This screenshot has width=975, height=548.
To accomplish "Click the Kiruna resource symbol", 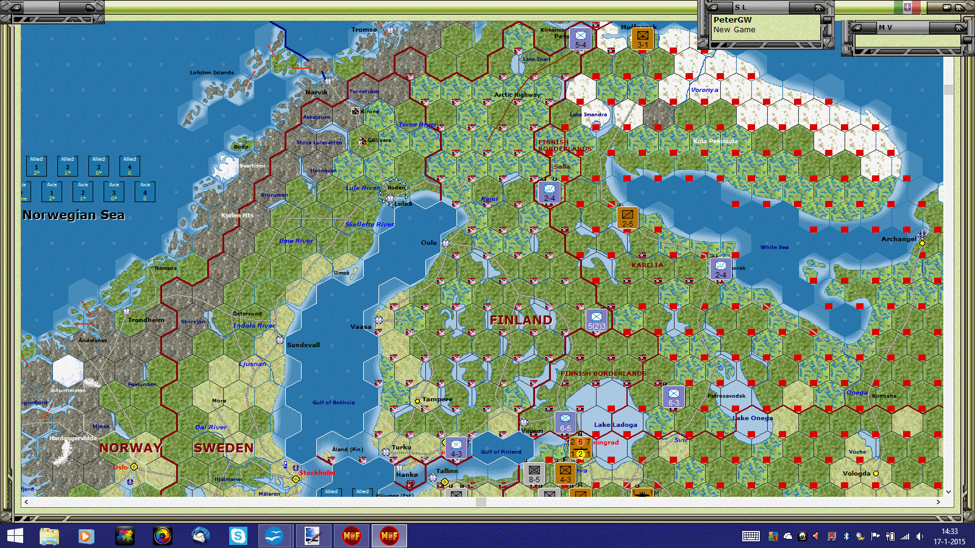I will [x=355, y=111].
